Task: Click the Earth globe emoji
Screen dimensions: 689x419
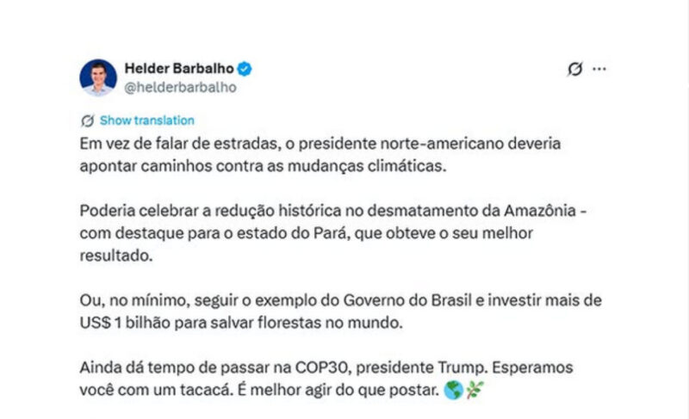Action: tap(453, 390)
